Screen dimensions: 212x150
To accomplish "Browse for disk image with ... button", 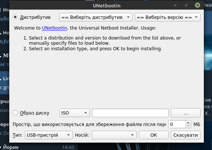I will coord(186,113).
